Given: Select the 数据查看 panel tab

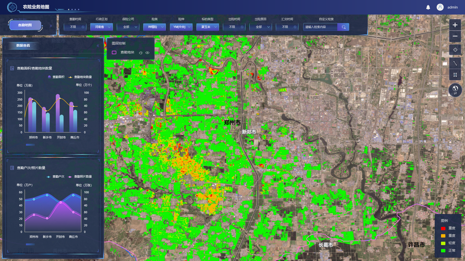Looking at the screenshot, I should click(23, 45).
